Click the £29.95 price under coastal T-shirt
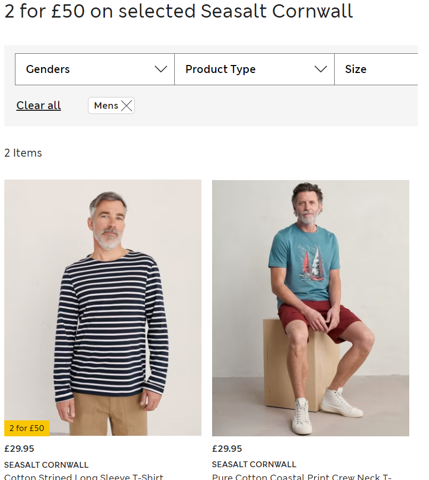The width and height of the screenshot is (429, 480). click(227, 449)
